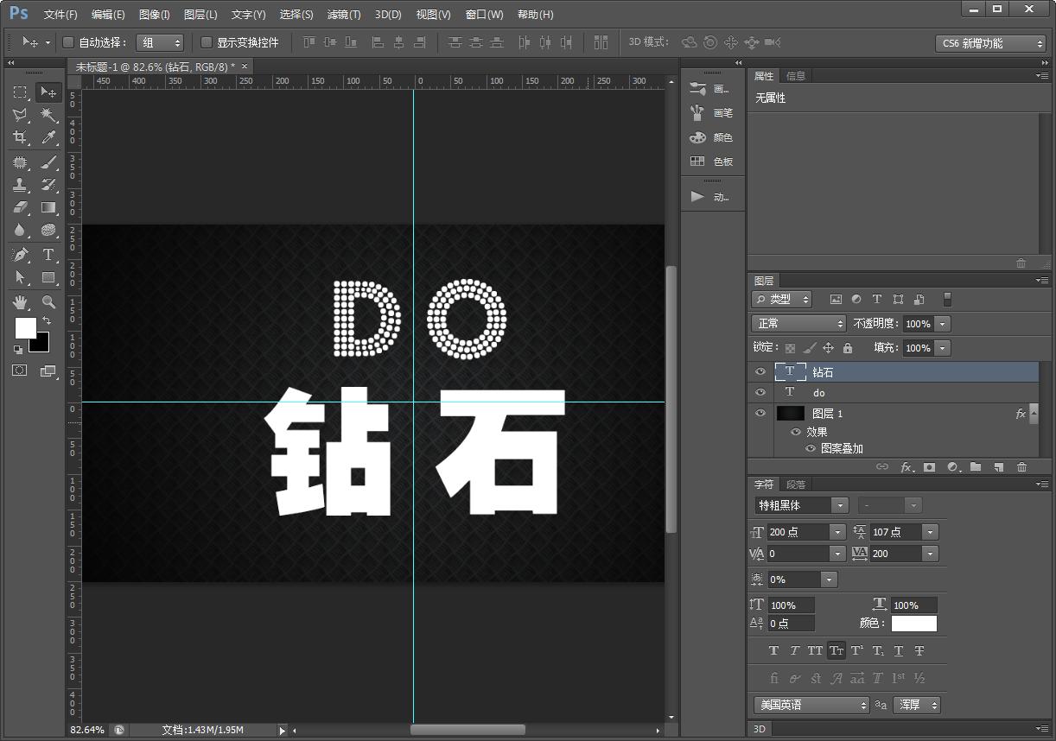
Task: Toggle visibility of 图层 1
Action: [760, 413]
